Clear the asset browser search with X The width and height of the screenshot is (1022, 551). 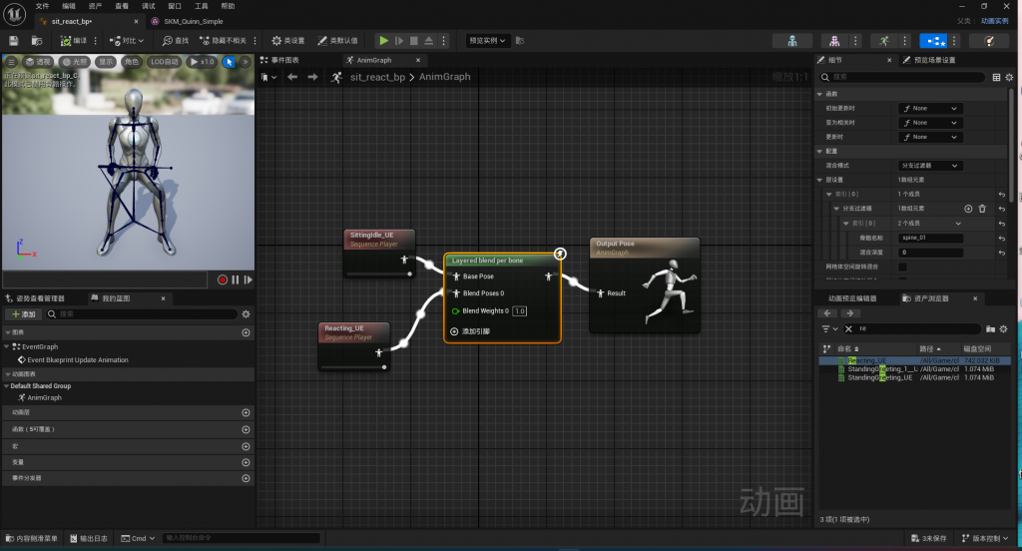click(x=848, y=329)
